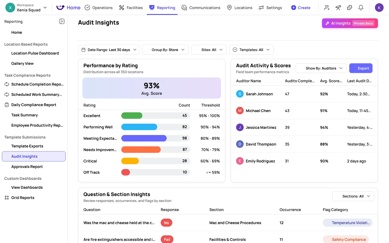The width and height of the screenshot is (389, 243).
Task: Click the invite user icon
Action: (327, 7)
